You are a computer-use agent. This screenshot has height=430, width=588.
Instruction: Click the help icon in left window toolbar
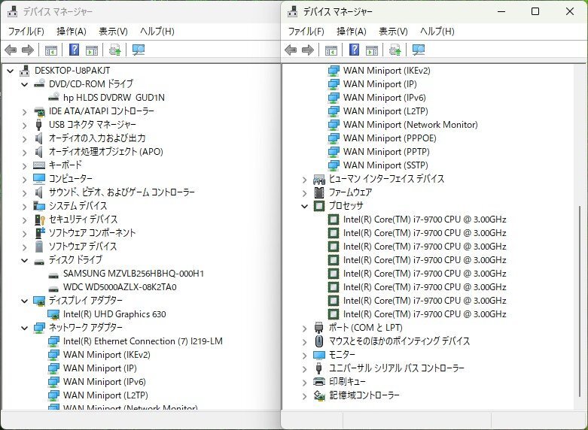pos(75,50)
